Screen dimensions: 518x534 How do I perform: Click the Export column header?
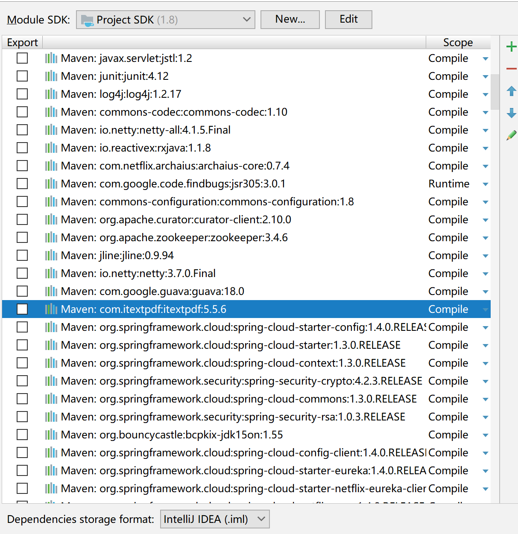[x=22, y=42]
